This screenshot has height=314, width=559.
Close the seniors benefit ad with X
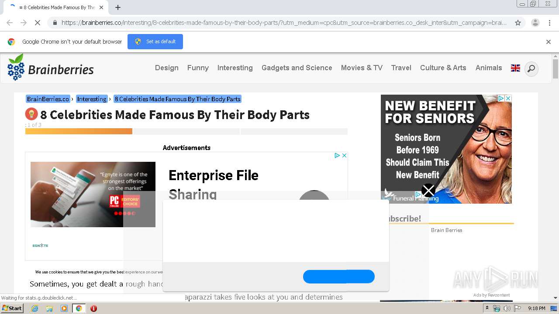[508, 99]
